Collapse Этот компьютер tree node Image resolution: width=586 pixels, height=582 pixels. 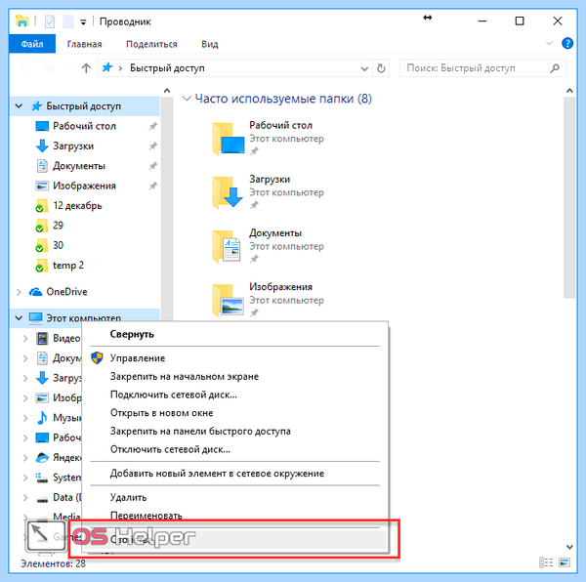(19, 318)
